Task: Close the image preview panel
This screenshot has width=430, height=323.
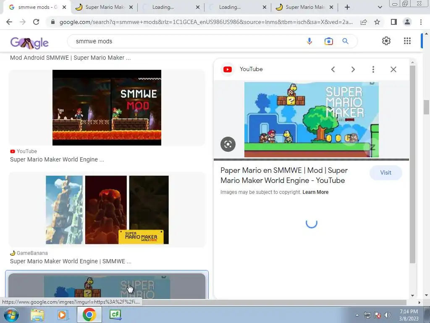Action: pos(393,69)
